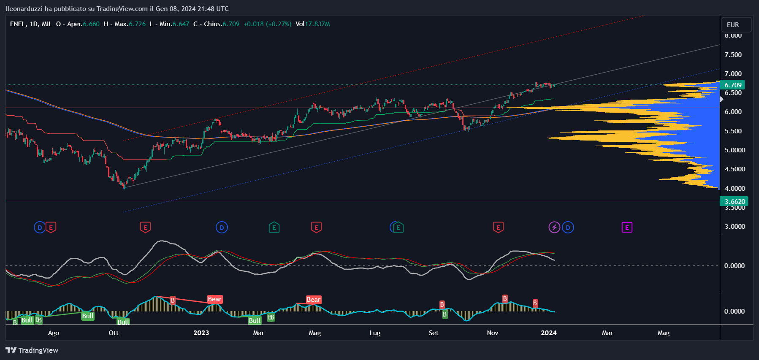
Task: Click the Ago label on the time axis
Action: (x=54, y=333)
